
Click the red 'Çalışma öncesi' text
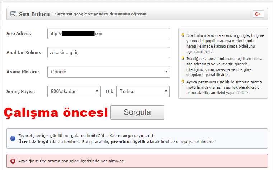pyautogui.click(x=56, y=112)
